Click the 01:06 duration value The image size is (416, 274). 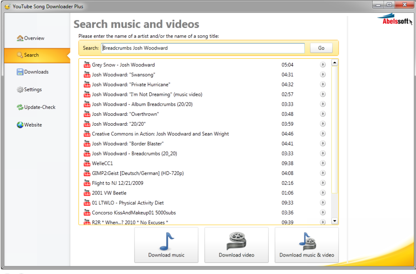[287, 193]
